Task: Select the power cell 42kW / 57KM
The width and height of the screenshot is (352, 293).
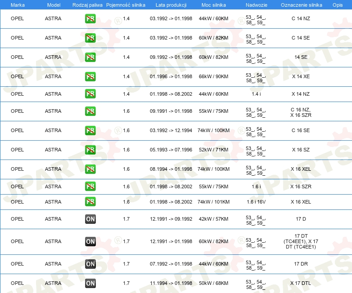Action: pyautogui.click(x=213, y=219)
